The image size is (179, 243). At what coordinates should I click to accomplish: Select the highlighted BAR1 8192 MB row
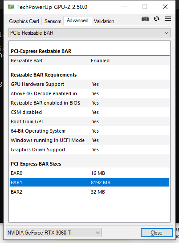89,182
